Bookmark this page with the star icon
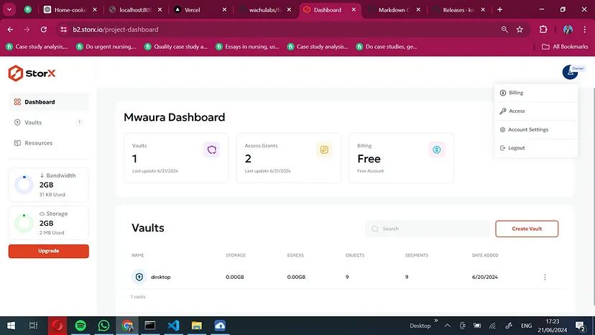The height and width of the screenshot is (335, 595). click(520, 29)
